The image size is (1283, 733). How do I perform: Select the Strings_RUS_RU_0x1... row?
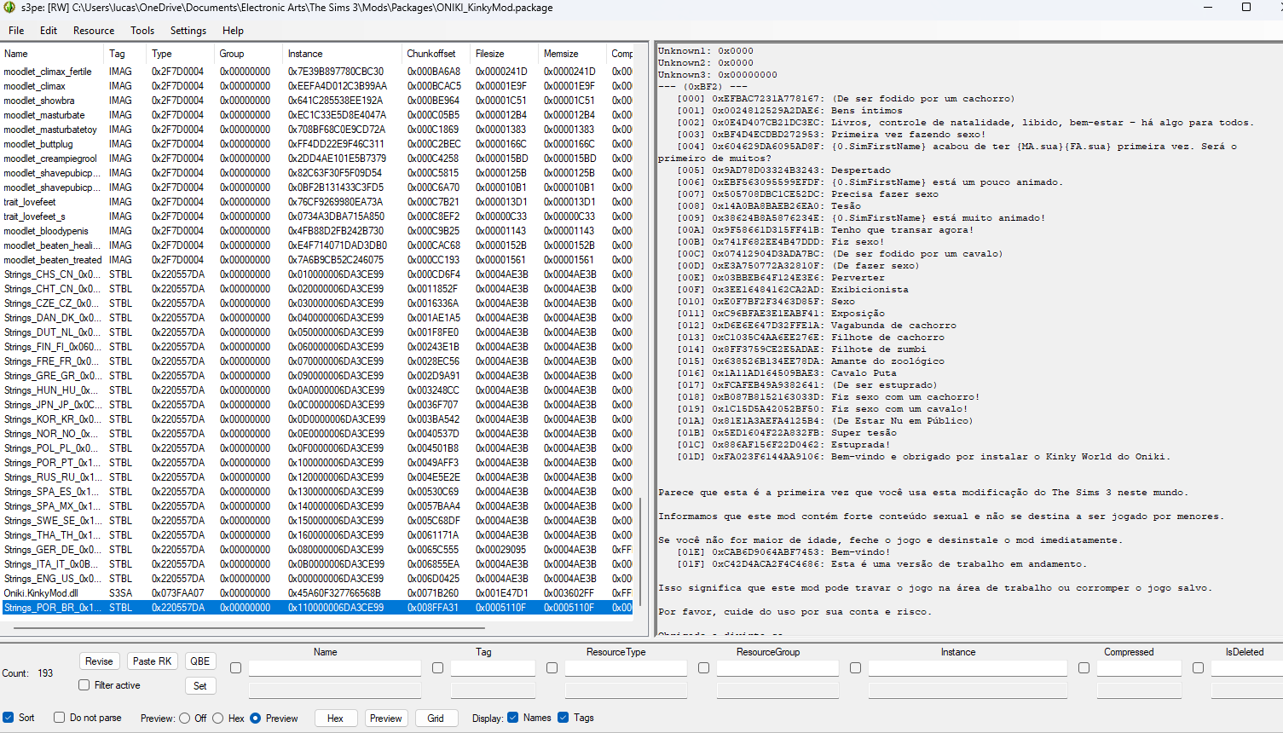[317, 477]
